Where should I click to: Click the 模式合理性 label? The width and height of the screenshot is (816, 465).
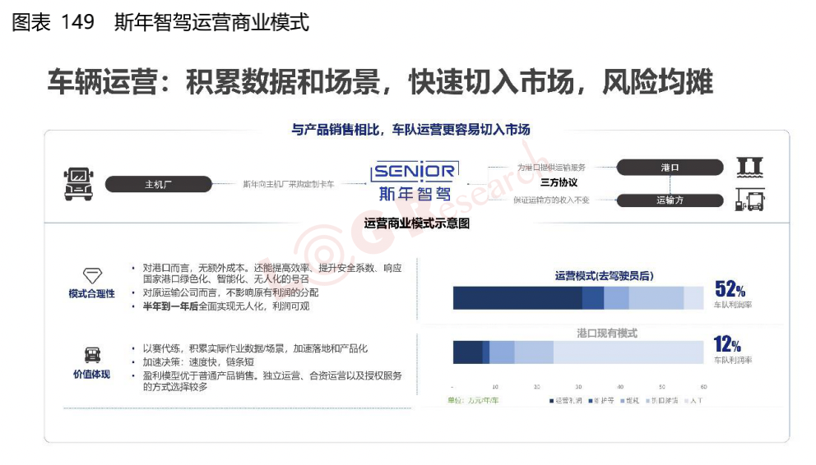click(x=91, y=293)
